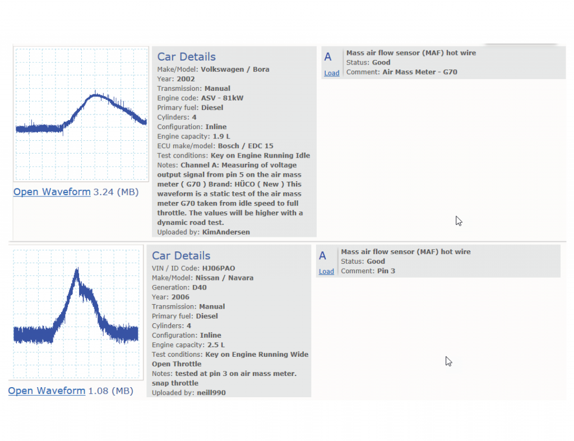Click the Generation D40 text
The height and width of the screenshot is (441, 574).
point(179,287)
